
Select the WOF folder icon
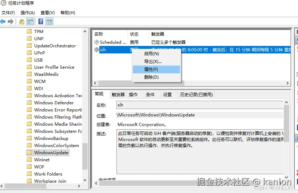point(29,167)
